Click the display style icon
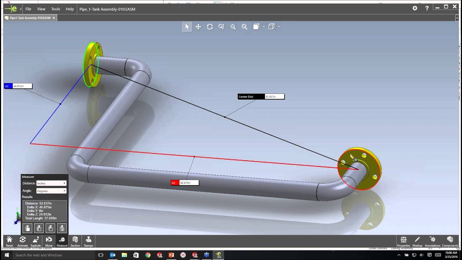This screenshot has width=462, height=260. tap(256, 27)
